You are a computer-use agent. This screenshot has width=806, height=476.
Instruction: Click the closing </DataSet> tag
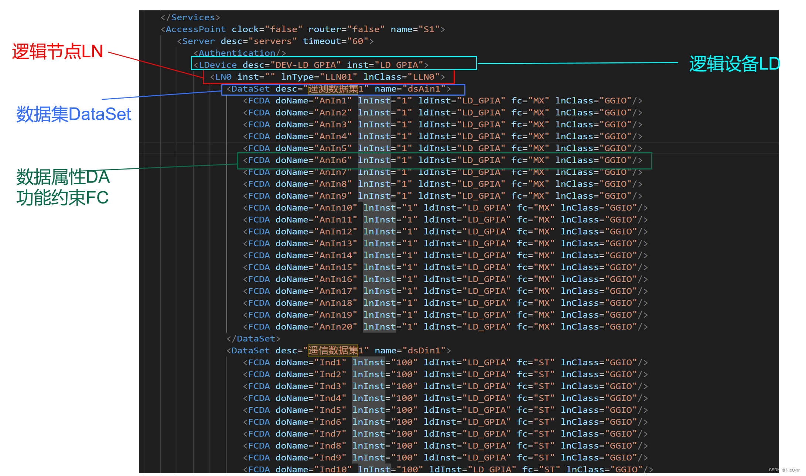click(253, 339)
